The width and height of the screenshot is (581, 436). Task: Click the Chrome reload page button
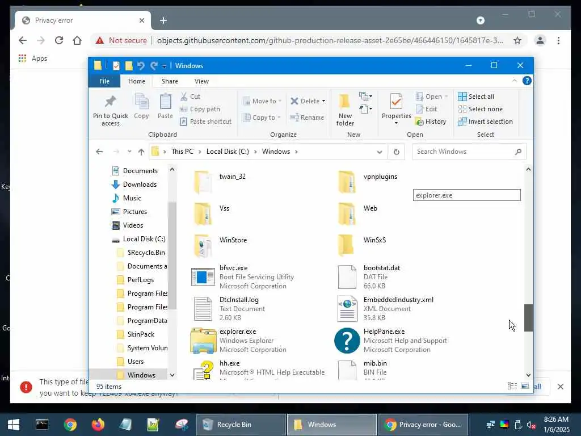59,40
